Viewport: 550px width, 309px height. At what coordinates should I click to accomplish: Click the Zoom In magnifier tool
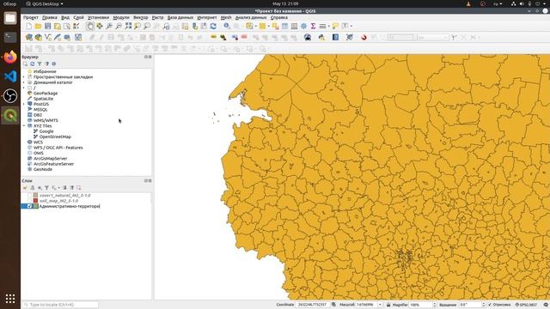point(109,27)
